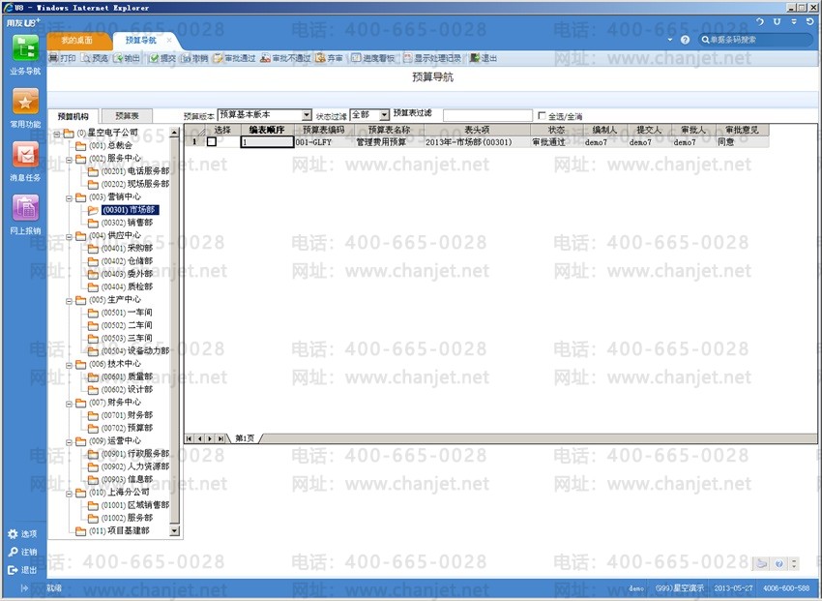
Task: Open 网上报销 icon in sidebar
Action: click(x=25, y=208)
